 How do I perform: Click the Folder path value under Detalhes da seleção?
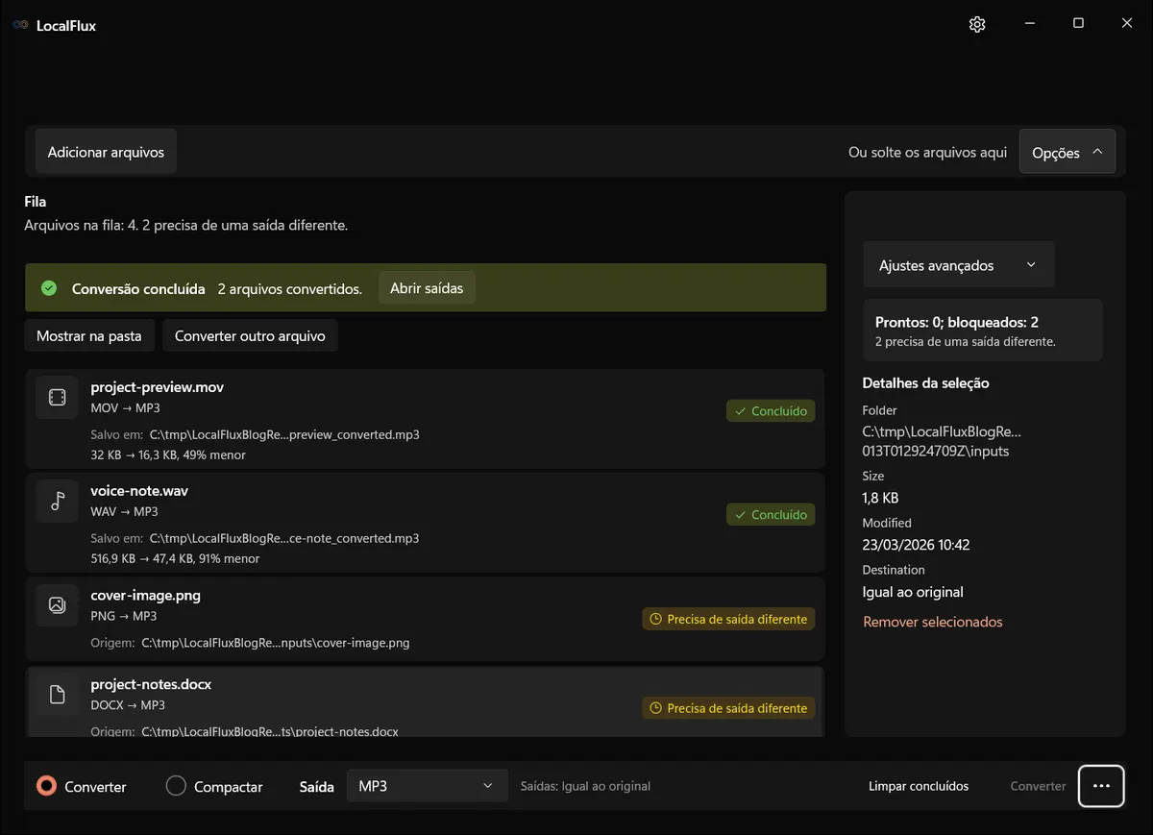pyautogui.click(x=942, y=441)
